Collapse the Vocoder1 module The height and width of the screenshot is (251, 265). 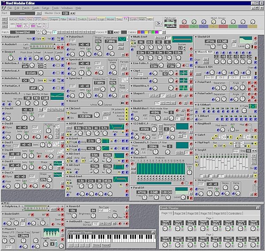coord(132,157)
